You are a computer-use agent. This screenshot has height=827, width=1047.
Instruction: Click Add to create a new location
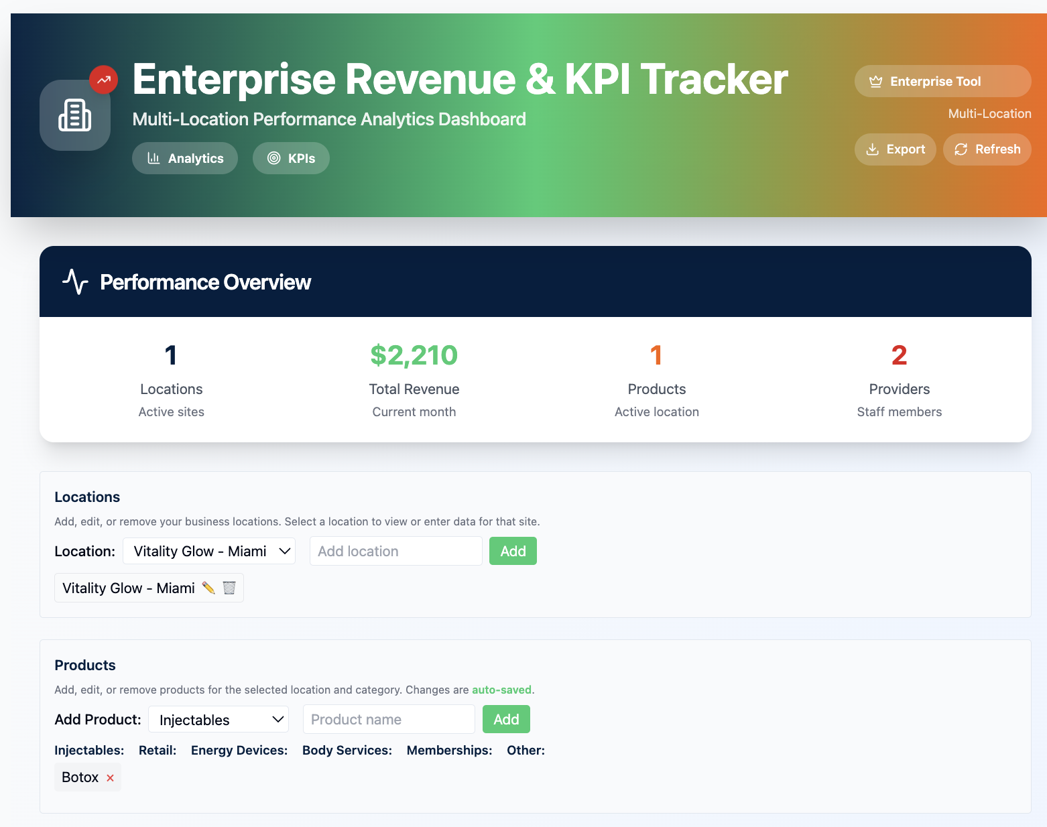point(513,551)
